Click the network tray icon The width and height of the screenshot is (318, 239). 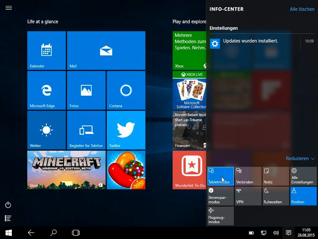pyautogui.click(x=263, y=233)
